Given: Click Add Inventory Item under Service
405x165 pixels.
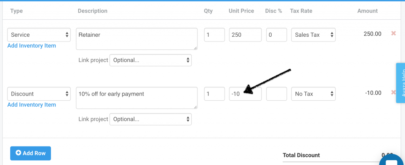Looking at the screenshot, I should click(x=32, y=46).
